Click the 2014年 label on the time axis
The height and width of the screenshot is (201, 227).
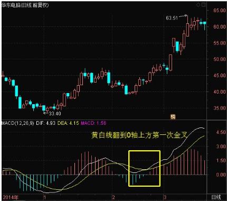11,197
